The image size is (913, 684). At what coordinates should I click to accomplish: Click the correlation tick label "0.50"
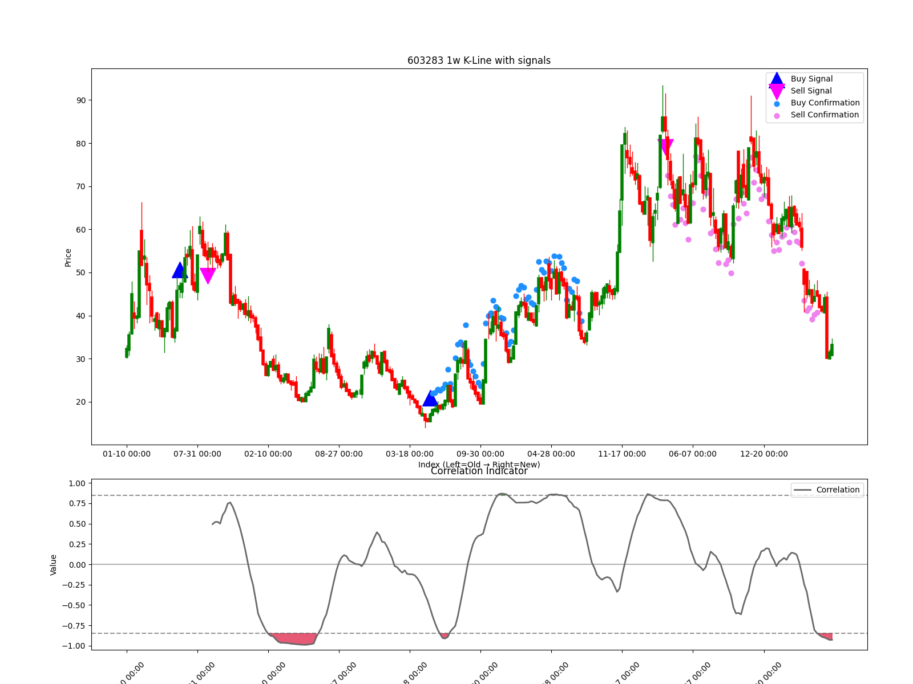[x=77, y=524]
